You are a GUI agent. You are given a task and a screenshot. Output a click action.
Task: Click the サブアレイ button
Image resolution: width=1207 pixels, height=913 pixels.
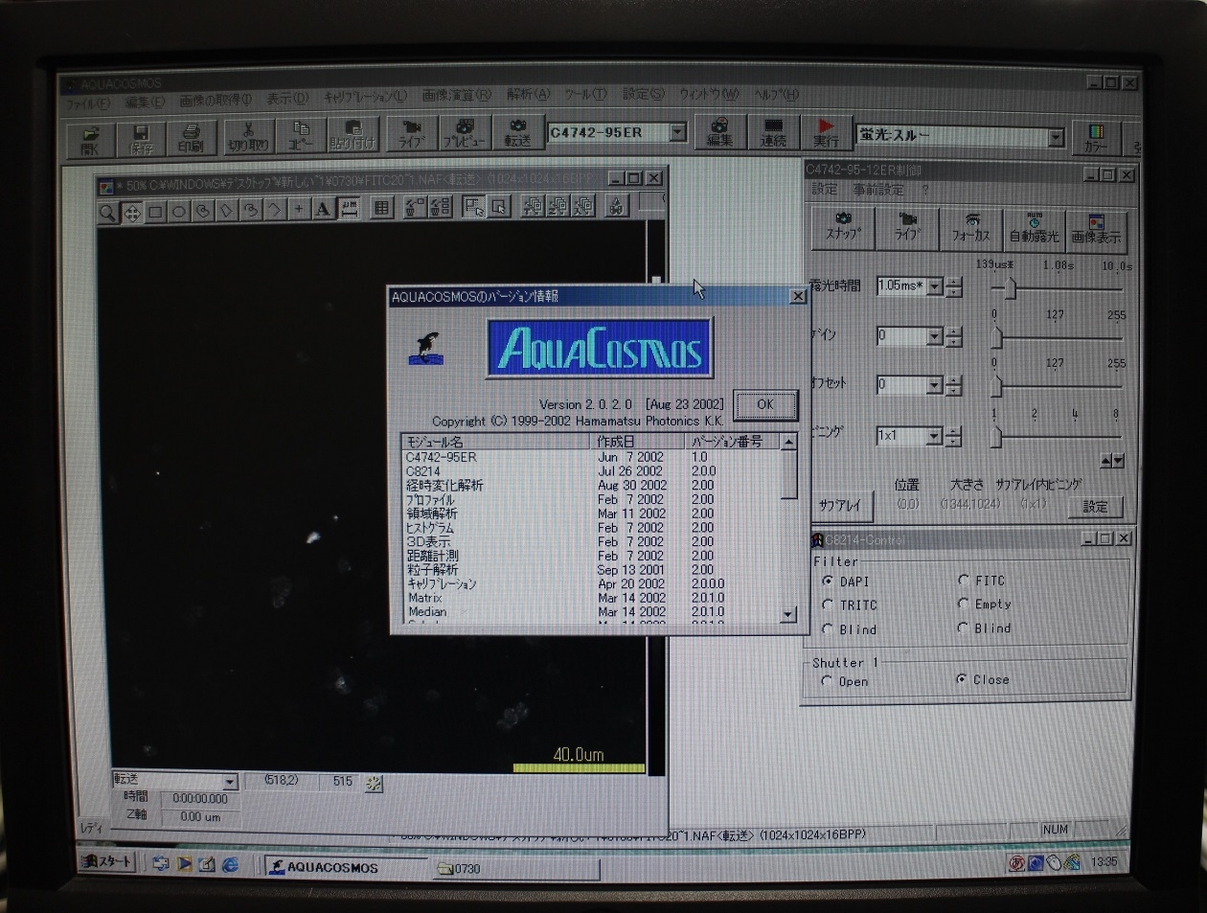(x=840, y=506)
